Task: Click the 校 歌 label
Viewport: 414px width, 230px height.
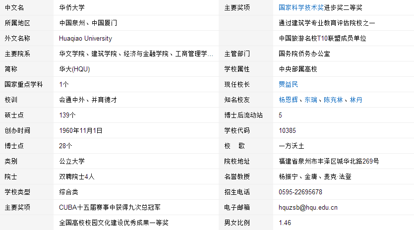Action: click(x=235, y=146)
